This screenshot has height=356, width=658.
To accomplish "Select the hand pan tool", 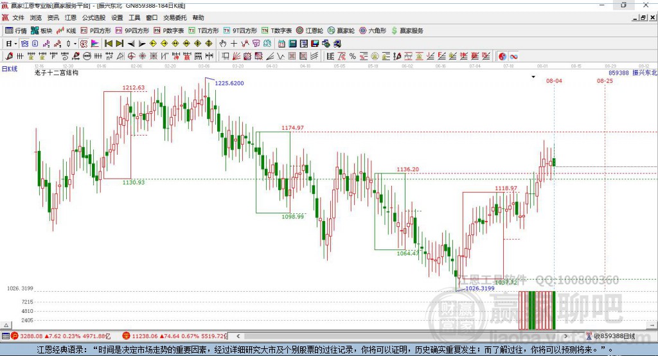I will [222, 43].
